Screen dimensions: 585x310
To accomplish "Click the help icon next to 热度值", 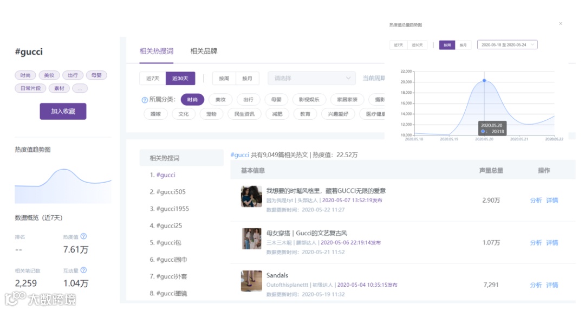I will (x=83, y=236).
